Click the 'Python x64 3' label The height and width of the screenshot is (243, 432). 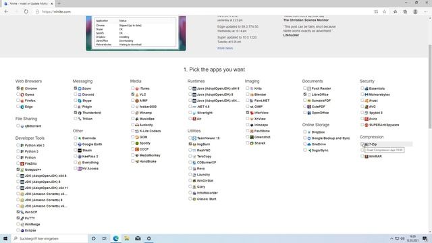pos(34,146)
